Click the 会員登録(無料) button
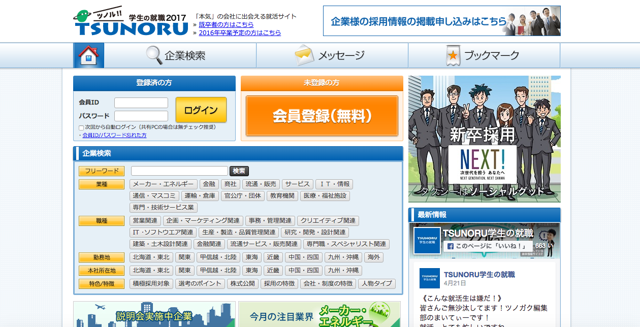This screenshot has width=640, height=327. (322, 116)
